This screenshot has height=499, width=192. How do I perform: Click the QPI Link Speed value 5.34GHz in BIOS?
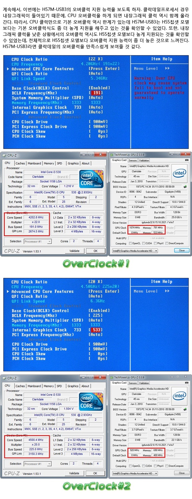(x=100, y=79)
